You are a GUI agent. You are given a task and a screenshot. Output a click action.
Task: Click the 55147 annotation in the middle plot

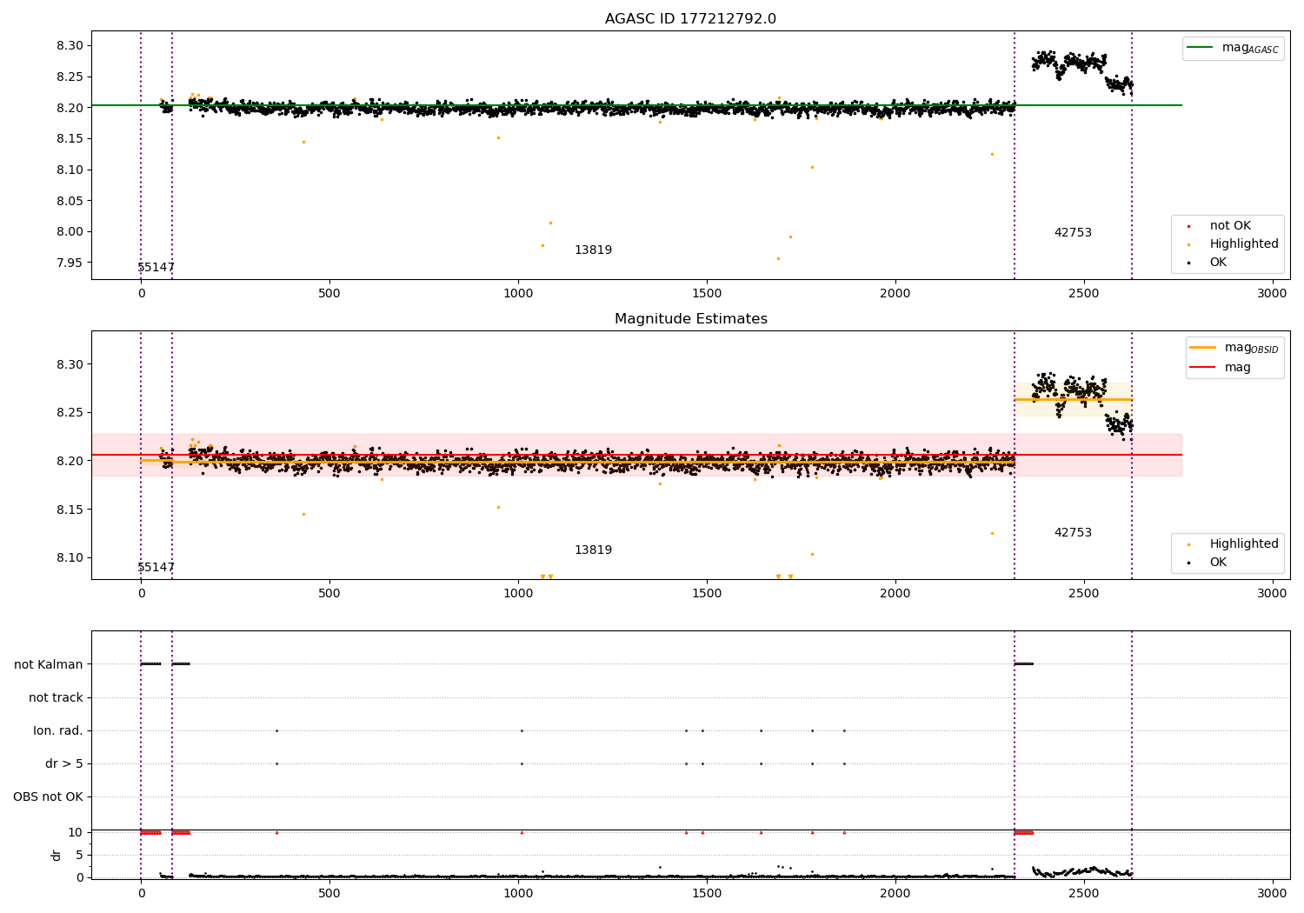(x=156, y=568)
